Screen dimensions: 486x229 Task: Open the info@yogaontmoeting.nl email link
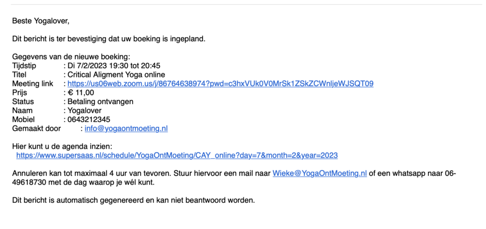pos(126,128)
